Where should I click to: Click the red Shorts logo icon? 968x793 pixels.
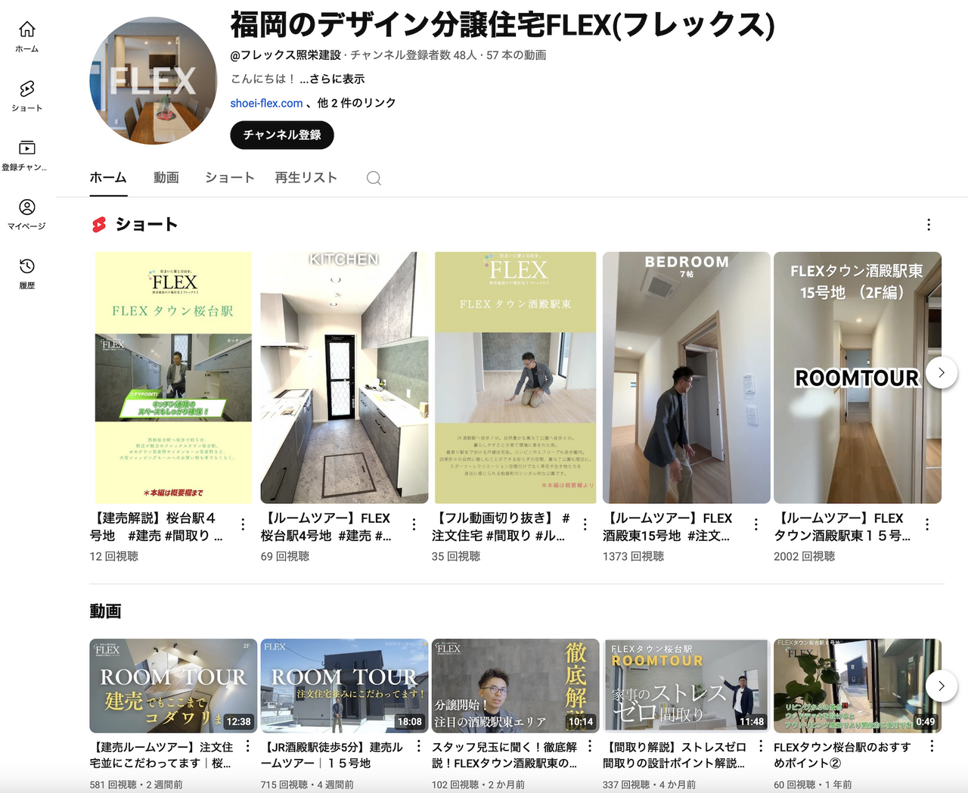[99, 225]
